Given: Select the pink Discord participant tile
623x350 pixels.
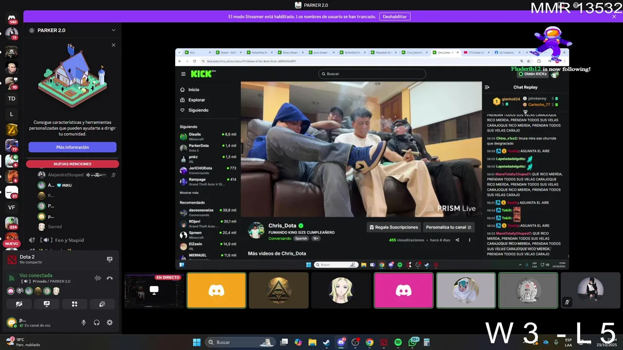Looking at the screenshot, I should pyautogui.click(x=403, y=291).
